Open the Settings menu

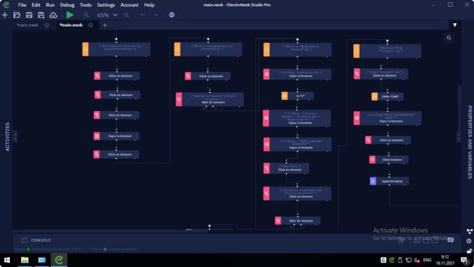click(x=106, y=5)
